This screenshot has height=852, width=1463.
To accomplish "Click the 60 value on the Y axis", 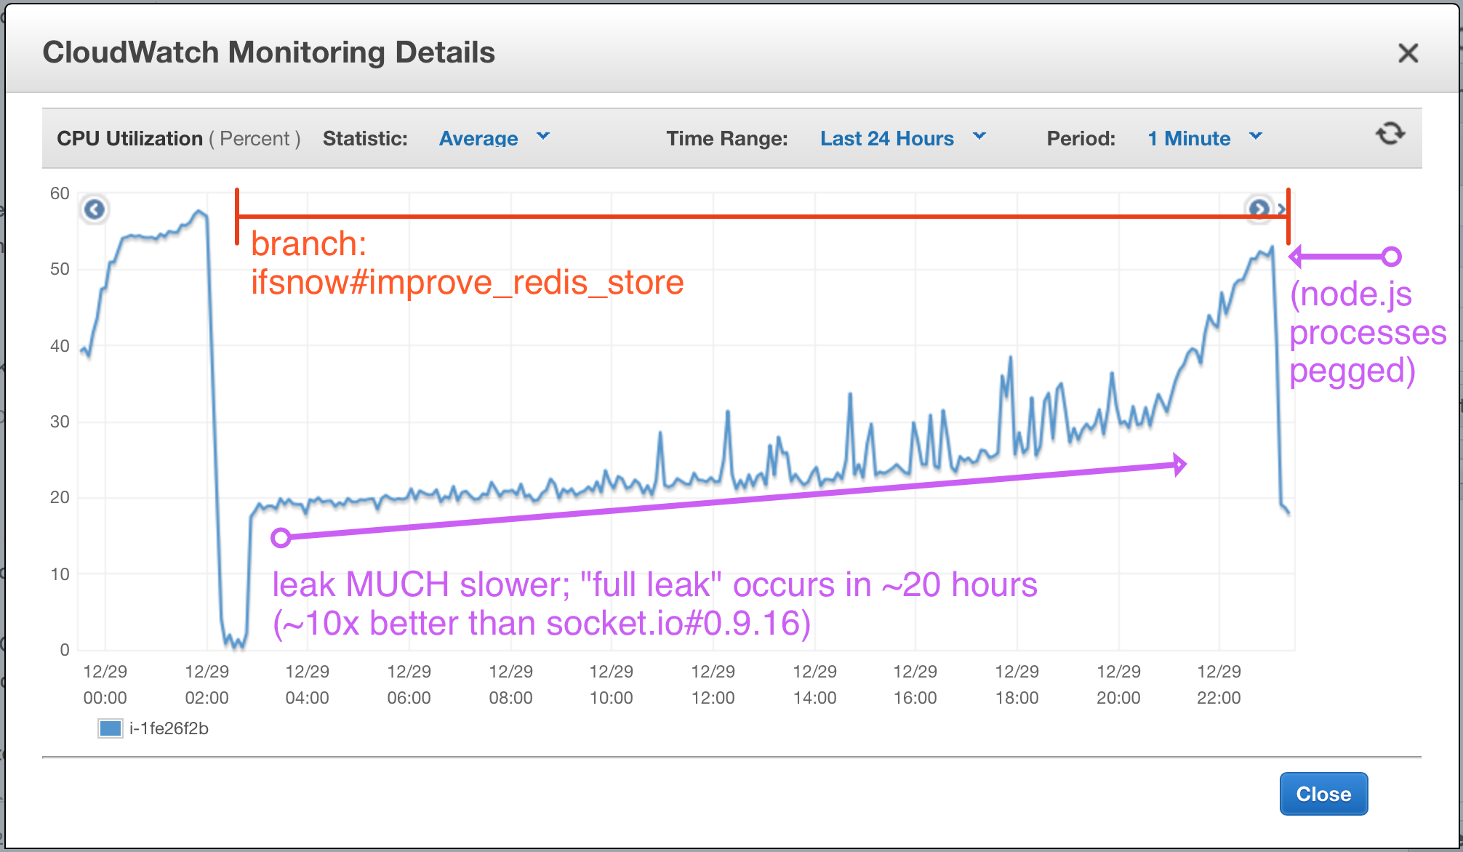I will click(x=60, y=193).
